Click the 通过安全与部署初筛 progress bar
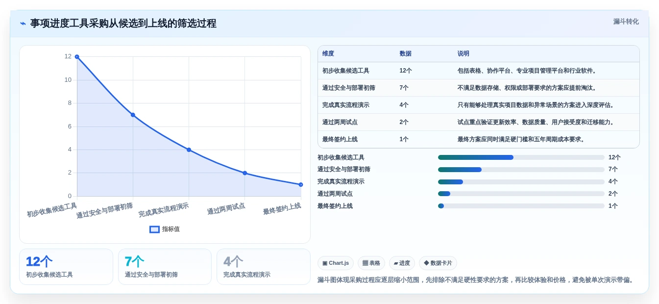 [x=521, y=170]
